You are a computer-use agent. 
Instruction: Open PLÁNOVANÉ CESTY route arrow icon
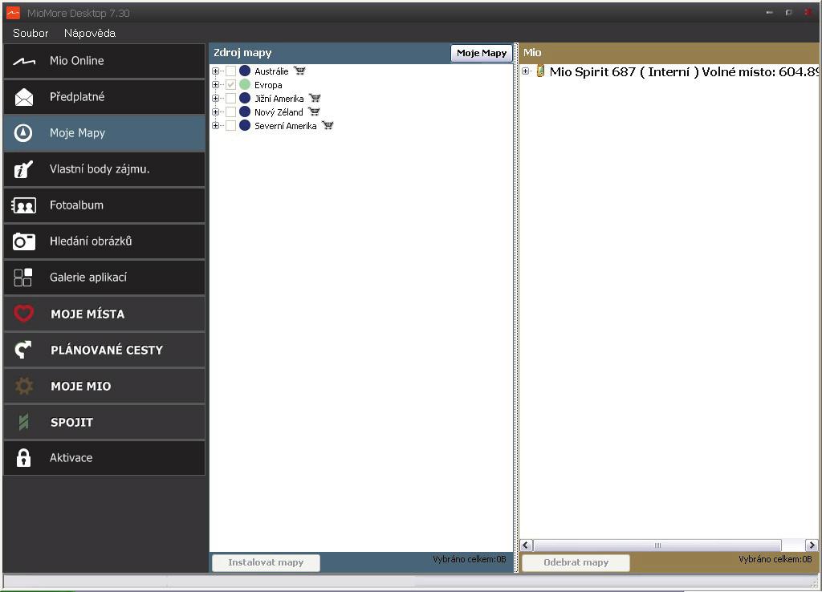(x=23, y=350)
